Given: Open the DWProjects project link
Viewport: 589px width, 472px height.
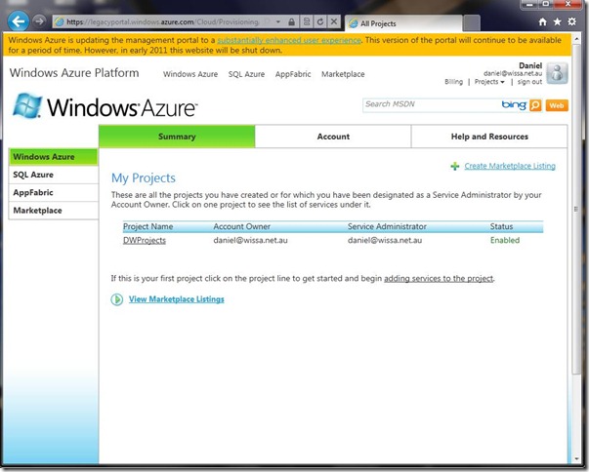Looking at the screenshot, I should 145,240.
